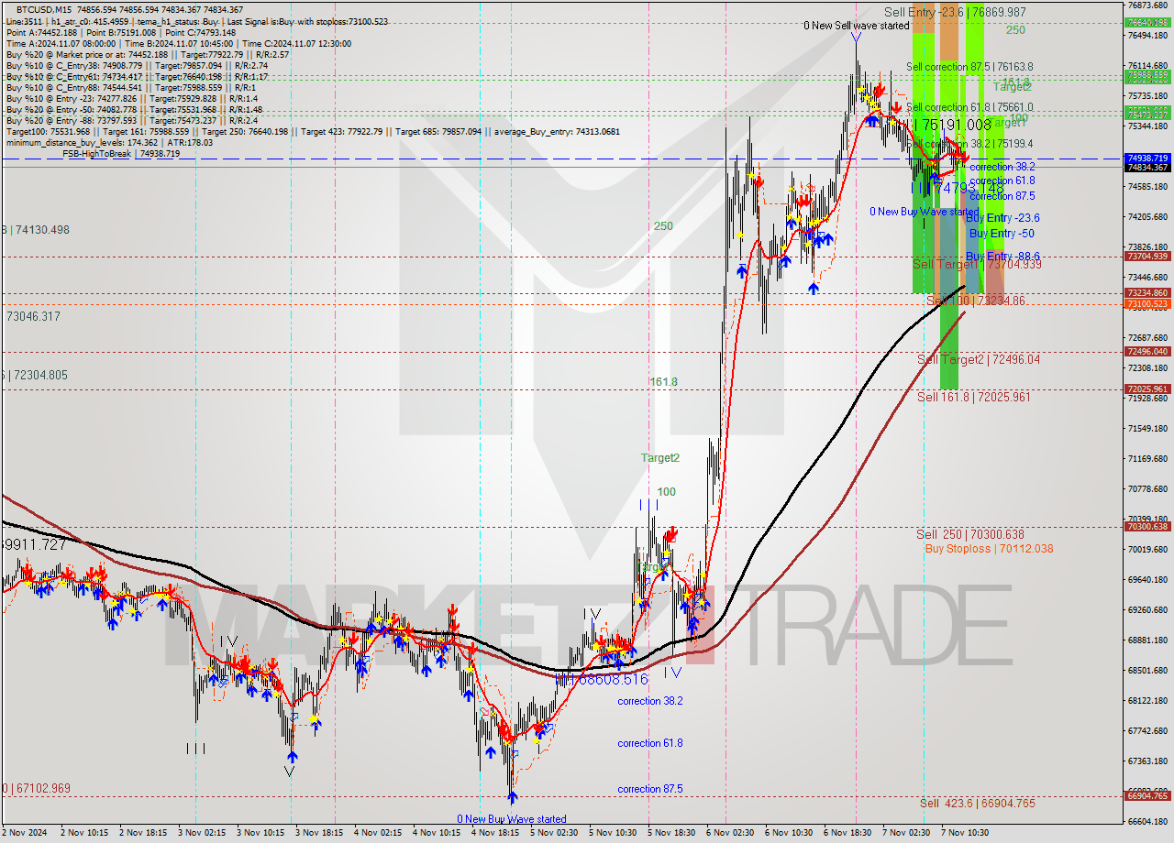
Task: Pick the 'Sell correction 61.8 | 75661.0' label
Action: [969, 107]
